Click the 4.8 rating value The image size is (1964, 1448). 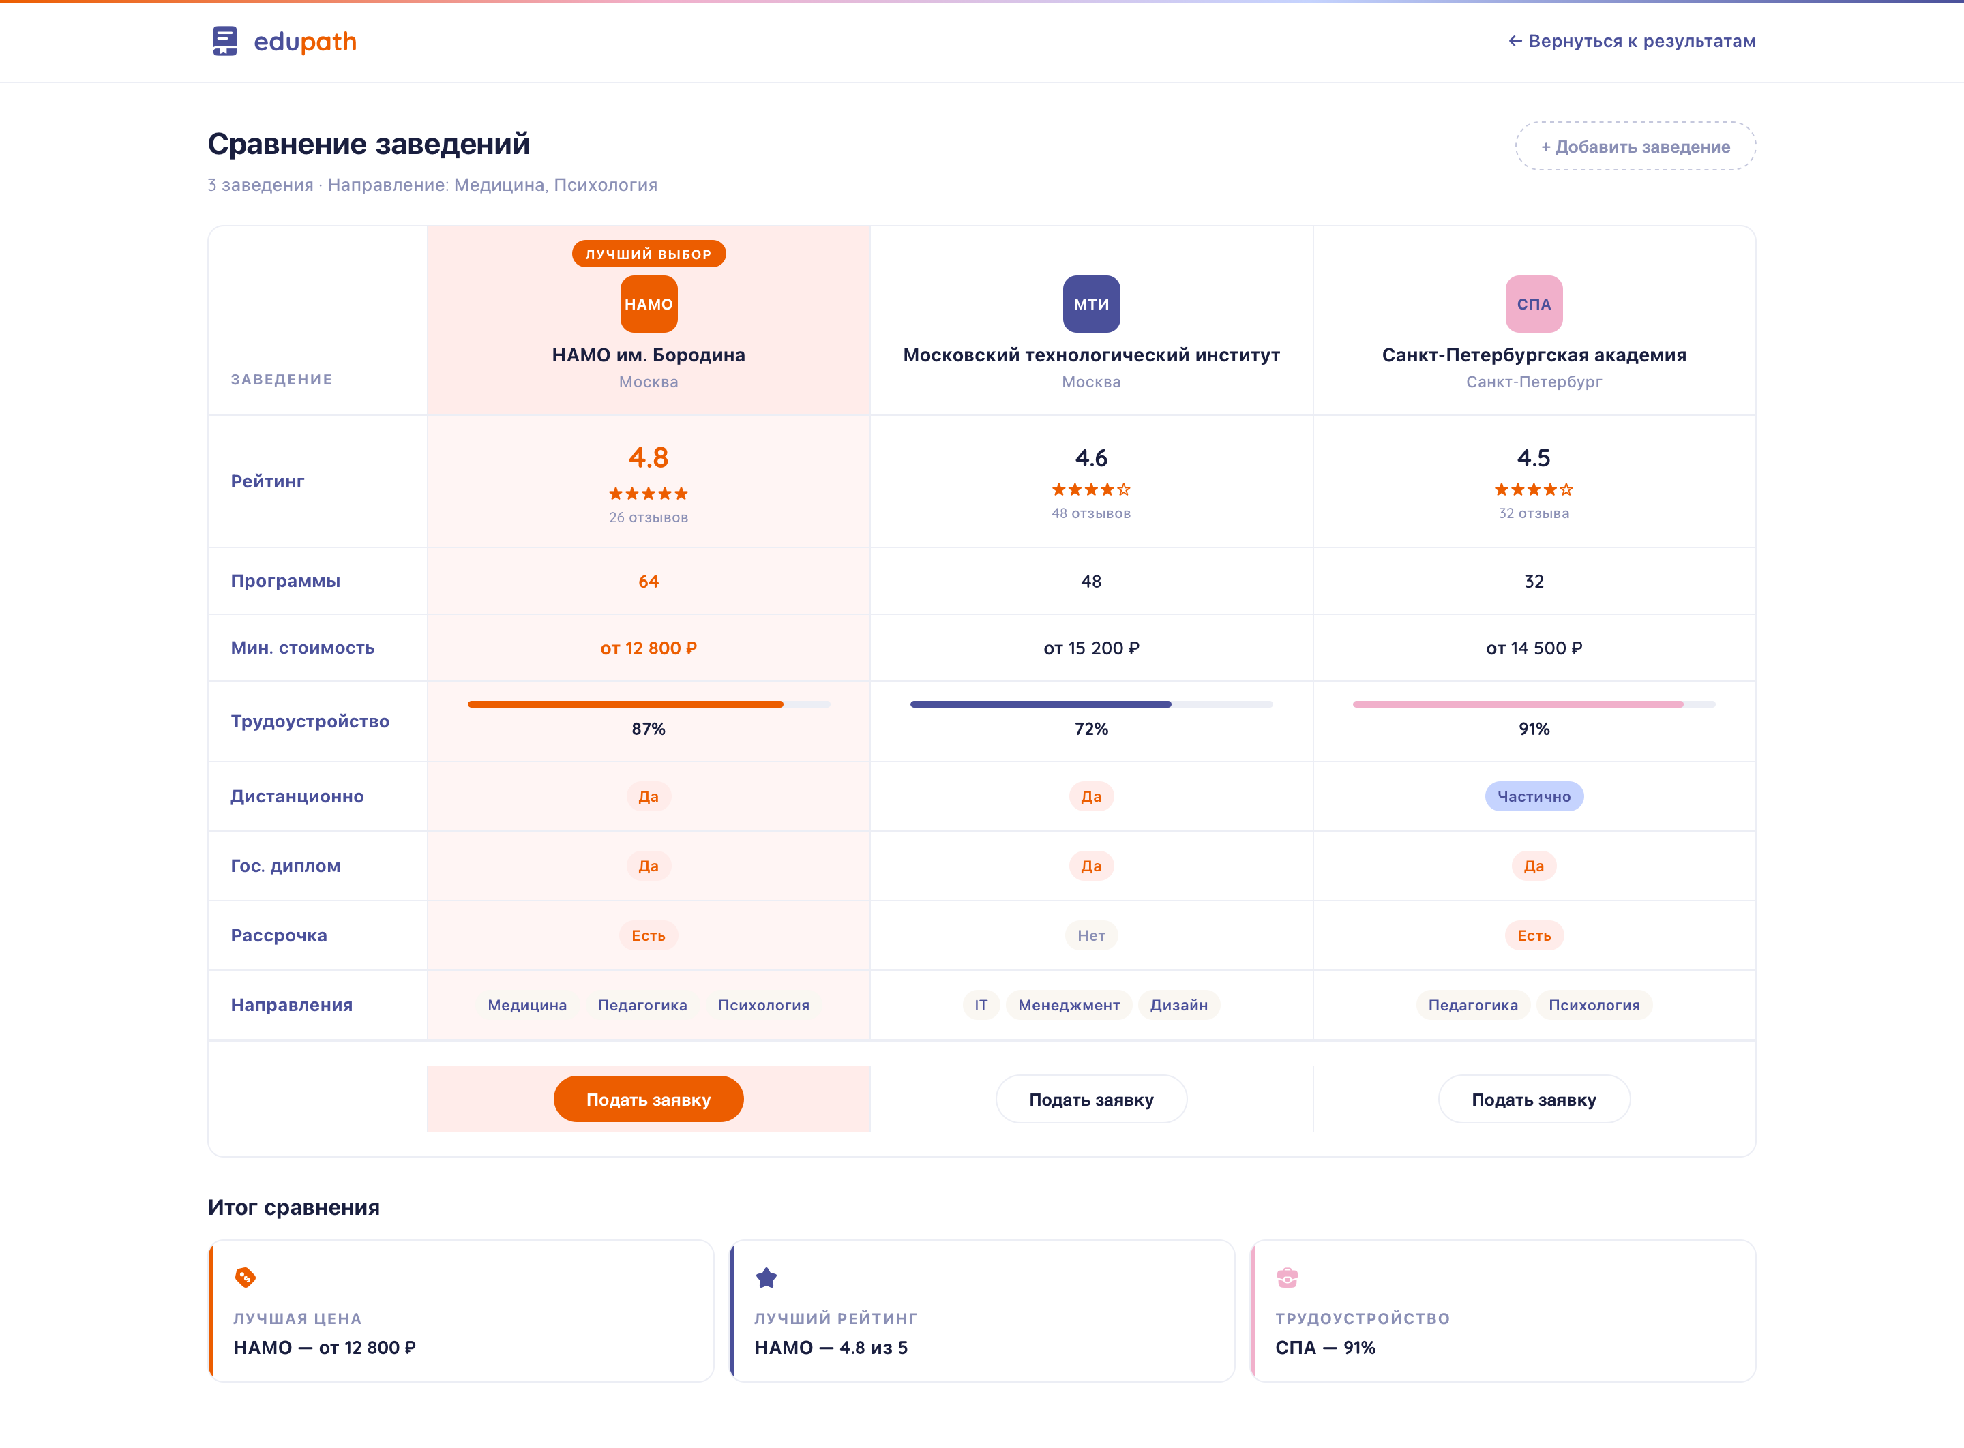pyautogui.click(x=649, y=457)
